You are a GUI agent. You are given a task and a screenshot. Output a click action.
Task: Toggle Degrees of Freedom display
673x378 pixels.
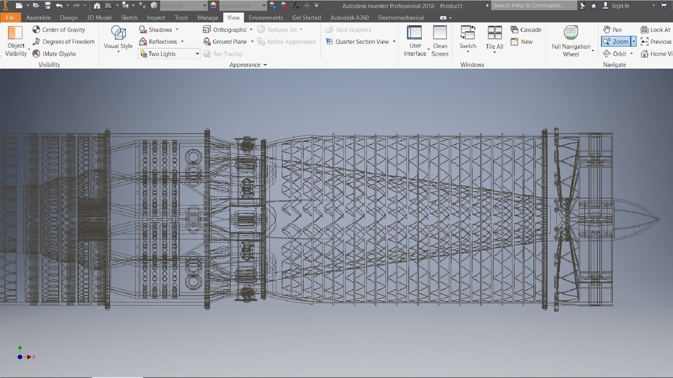click(x=63, y=42)
